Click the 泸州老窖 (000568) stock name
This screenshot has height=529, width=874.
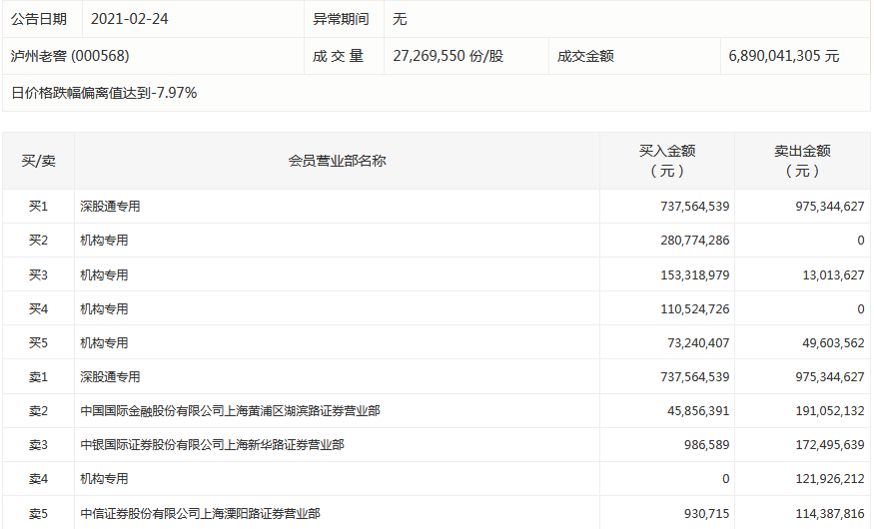coord(70,56)
